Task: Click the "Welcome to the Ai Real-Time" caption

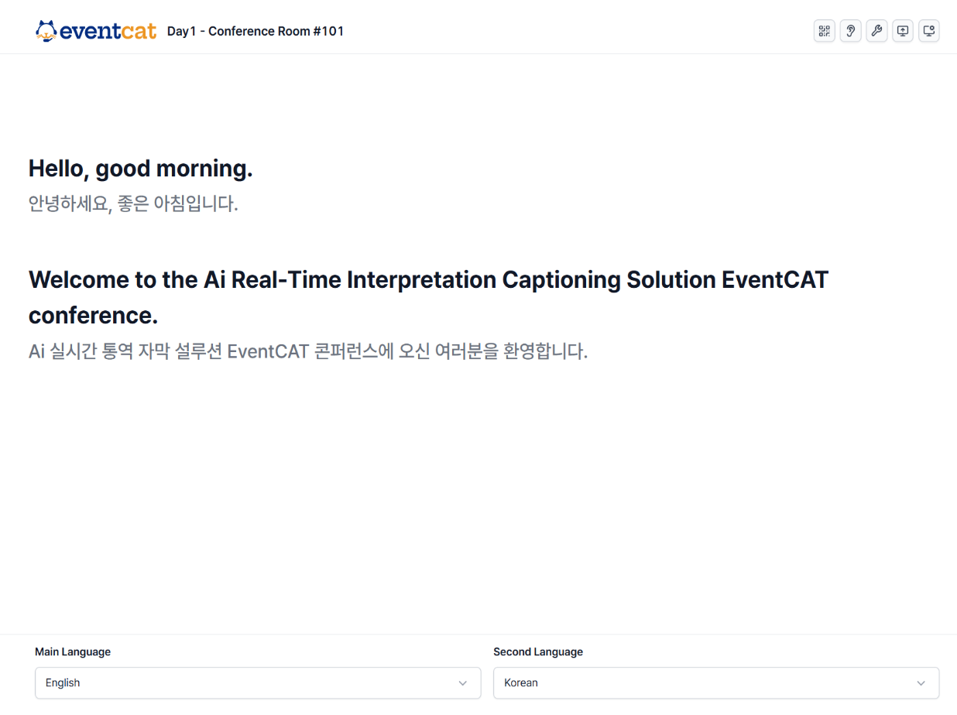Action: tap(428, 297)
